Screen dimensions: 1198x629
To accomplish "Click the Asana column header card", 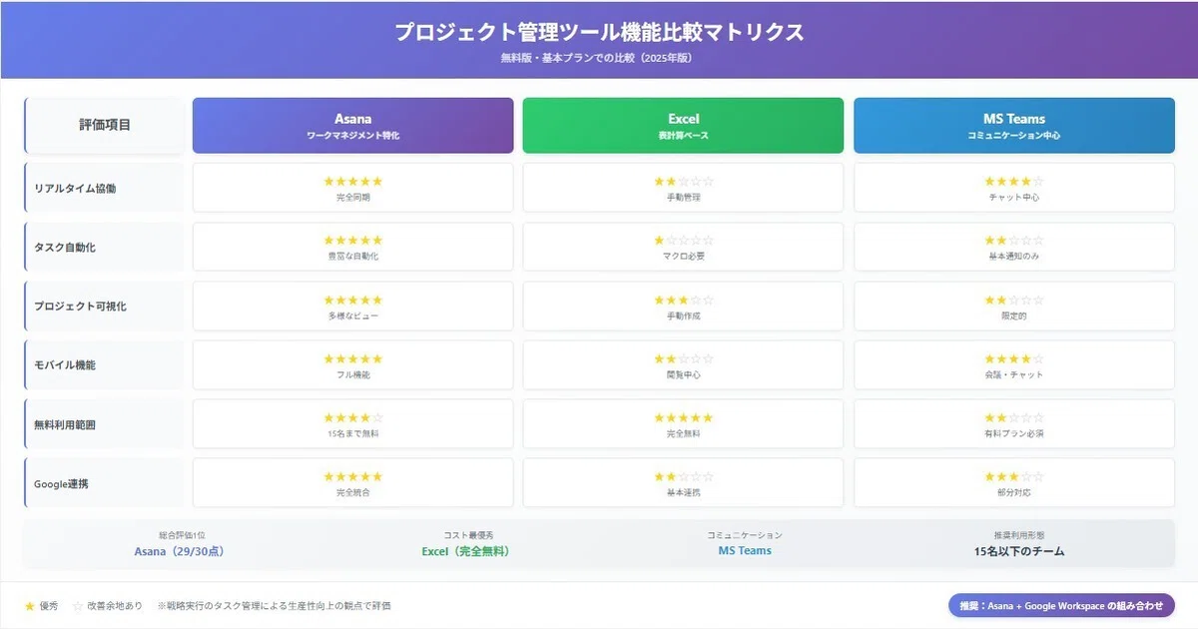I will pos(353,126).
